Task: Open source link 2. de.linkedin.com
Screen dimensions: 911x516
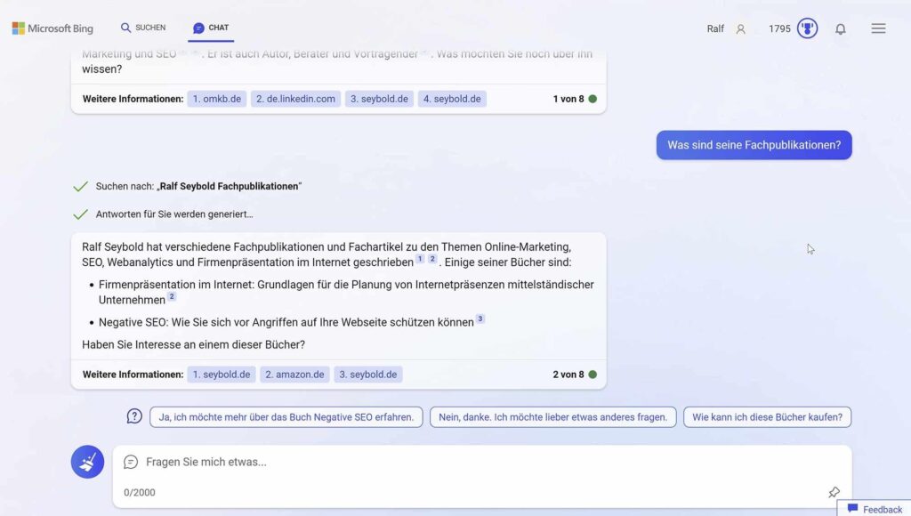Action: click(295, 99)
